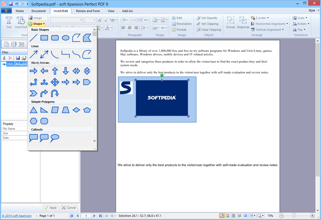
Task: Open the View tab
Action: tap(111, 11)
